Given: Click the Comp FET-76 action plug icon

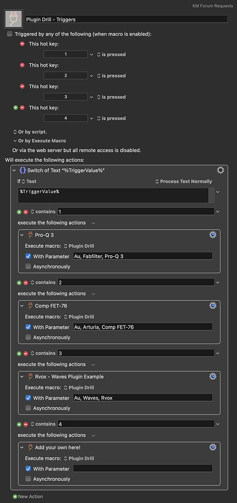Looking at the screenshot, I should point(30,306).
